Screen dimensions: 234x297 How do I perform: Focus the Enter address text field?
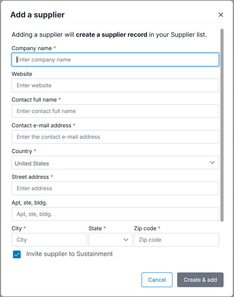point(115,188)
